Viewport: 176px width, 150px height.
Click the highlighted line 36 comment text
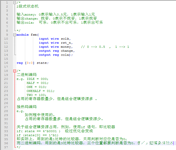pos(95,143)
